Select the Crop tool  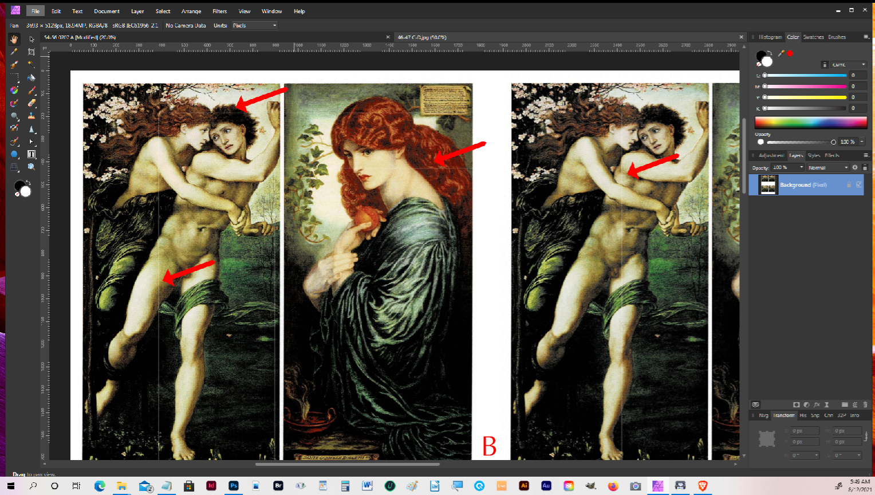click(31, 52)
